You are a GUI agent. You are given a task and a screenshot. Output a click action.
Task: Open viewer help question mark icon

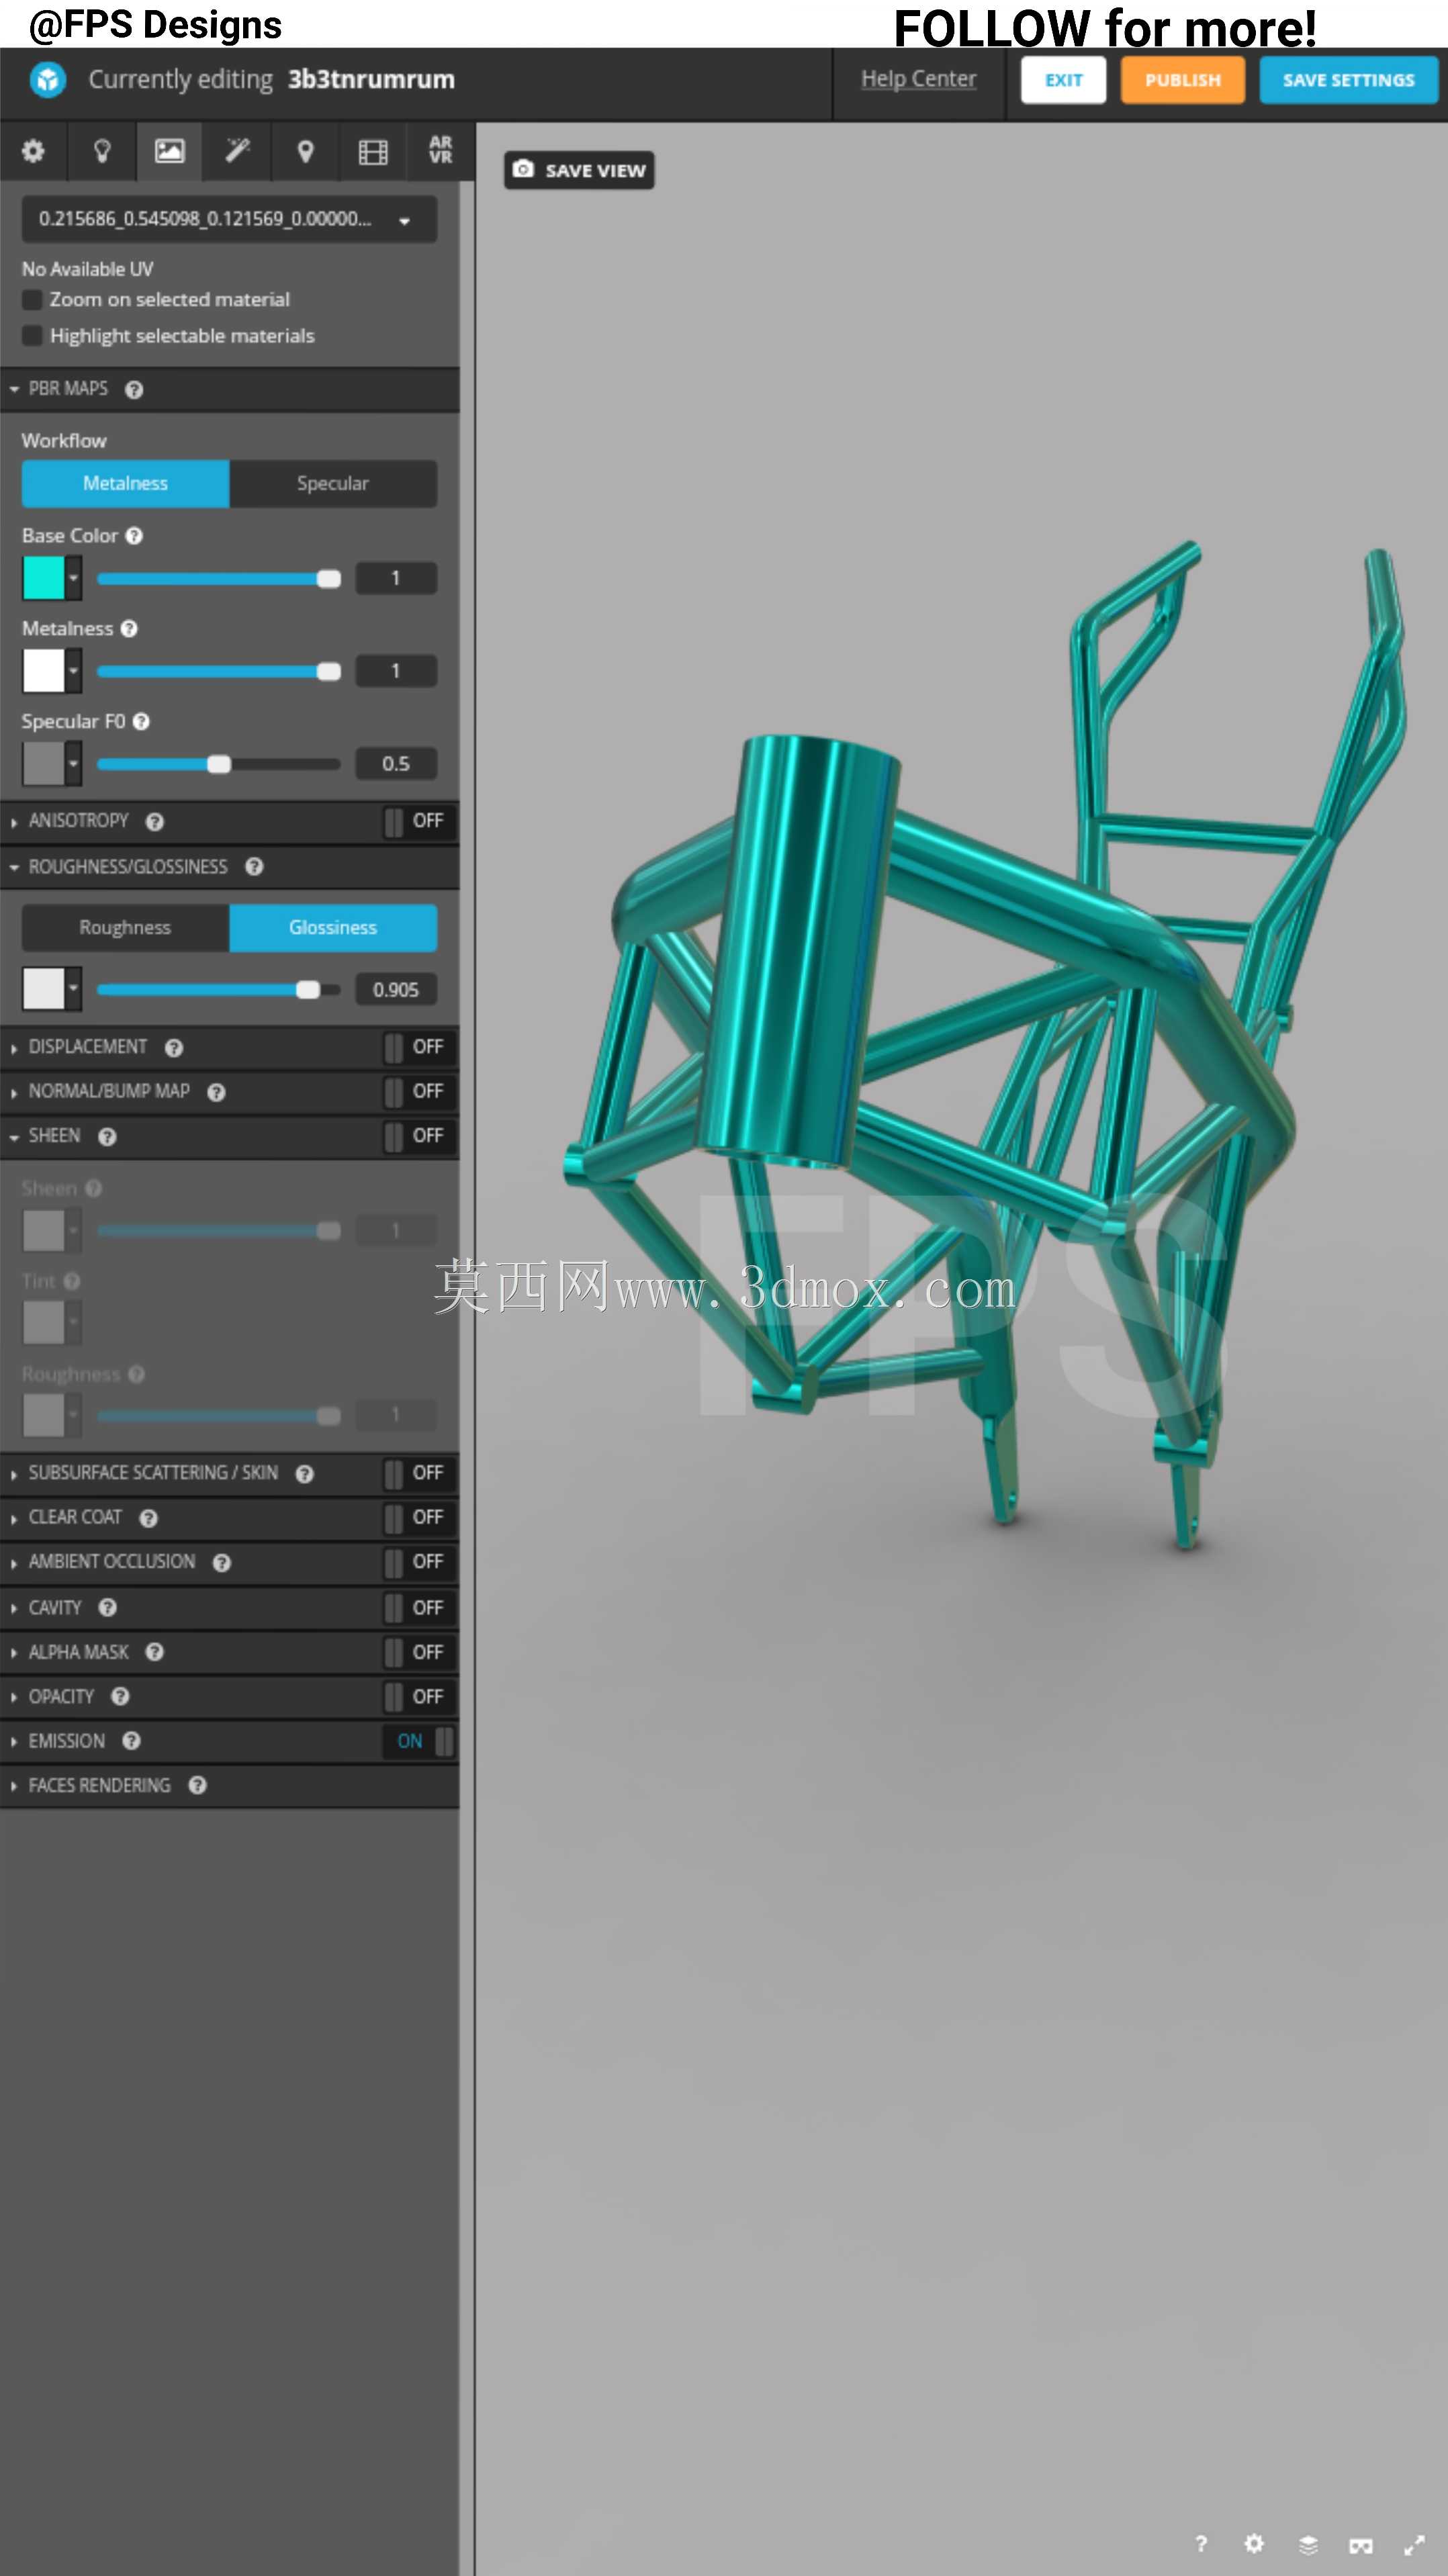[x=1201, y=2544]
